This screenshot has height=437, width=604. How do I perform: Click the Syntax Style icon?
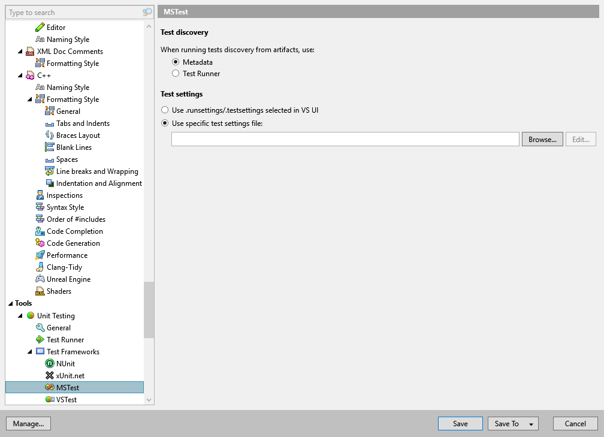tap(40, 207)
